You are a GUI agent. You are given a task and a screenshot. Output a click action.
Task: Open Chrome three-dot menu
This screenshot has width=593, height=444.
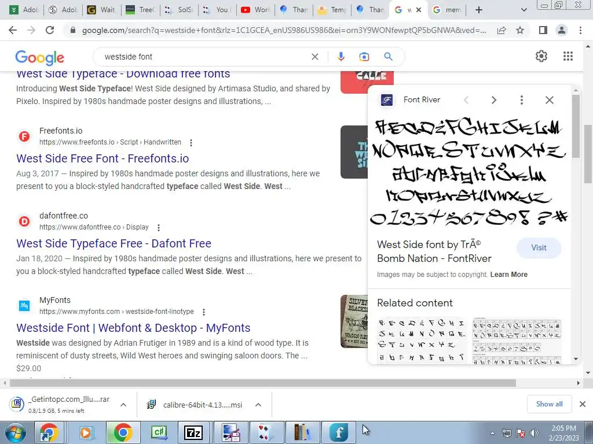coord(580,30)
